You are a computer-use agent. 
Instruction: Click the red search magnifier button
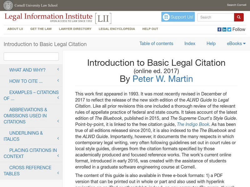pyautogui.click(x=239, y=17)
